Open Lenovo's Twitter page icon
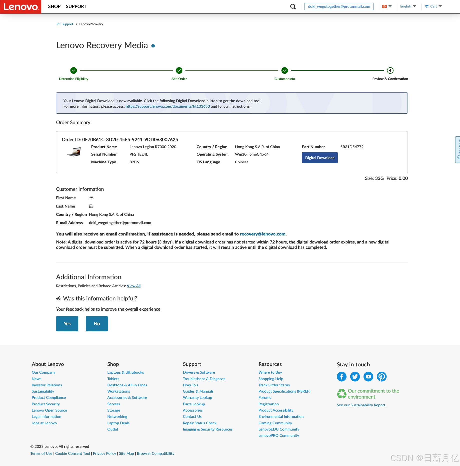This screenshot has width=460, height=466. point(355,377)
